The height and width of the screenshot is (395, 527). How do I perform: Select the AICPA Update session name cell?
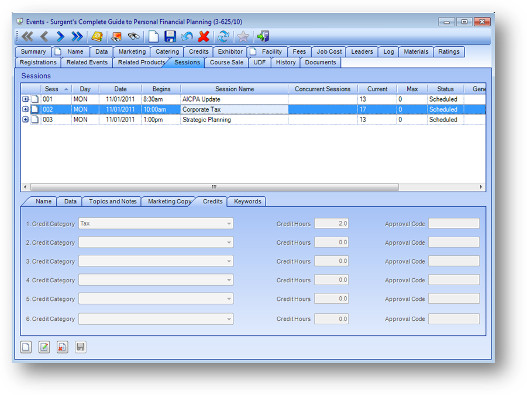tap(235, 99)
